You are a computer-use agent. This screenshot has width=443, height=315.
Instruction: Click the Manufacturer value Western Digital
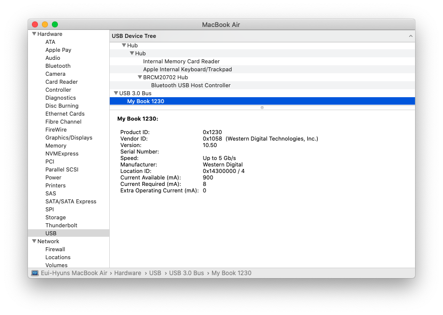coord(222,164)
